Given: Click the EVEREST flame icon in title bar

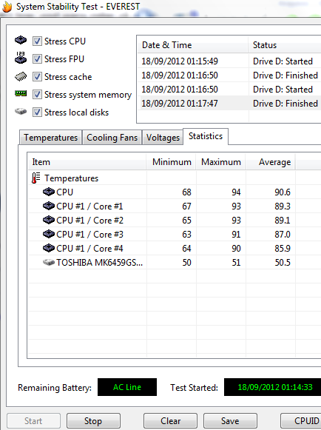Looking at the screenshot, I should point(7,7).
